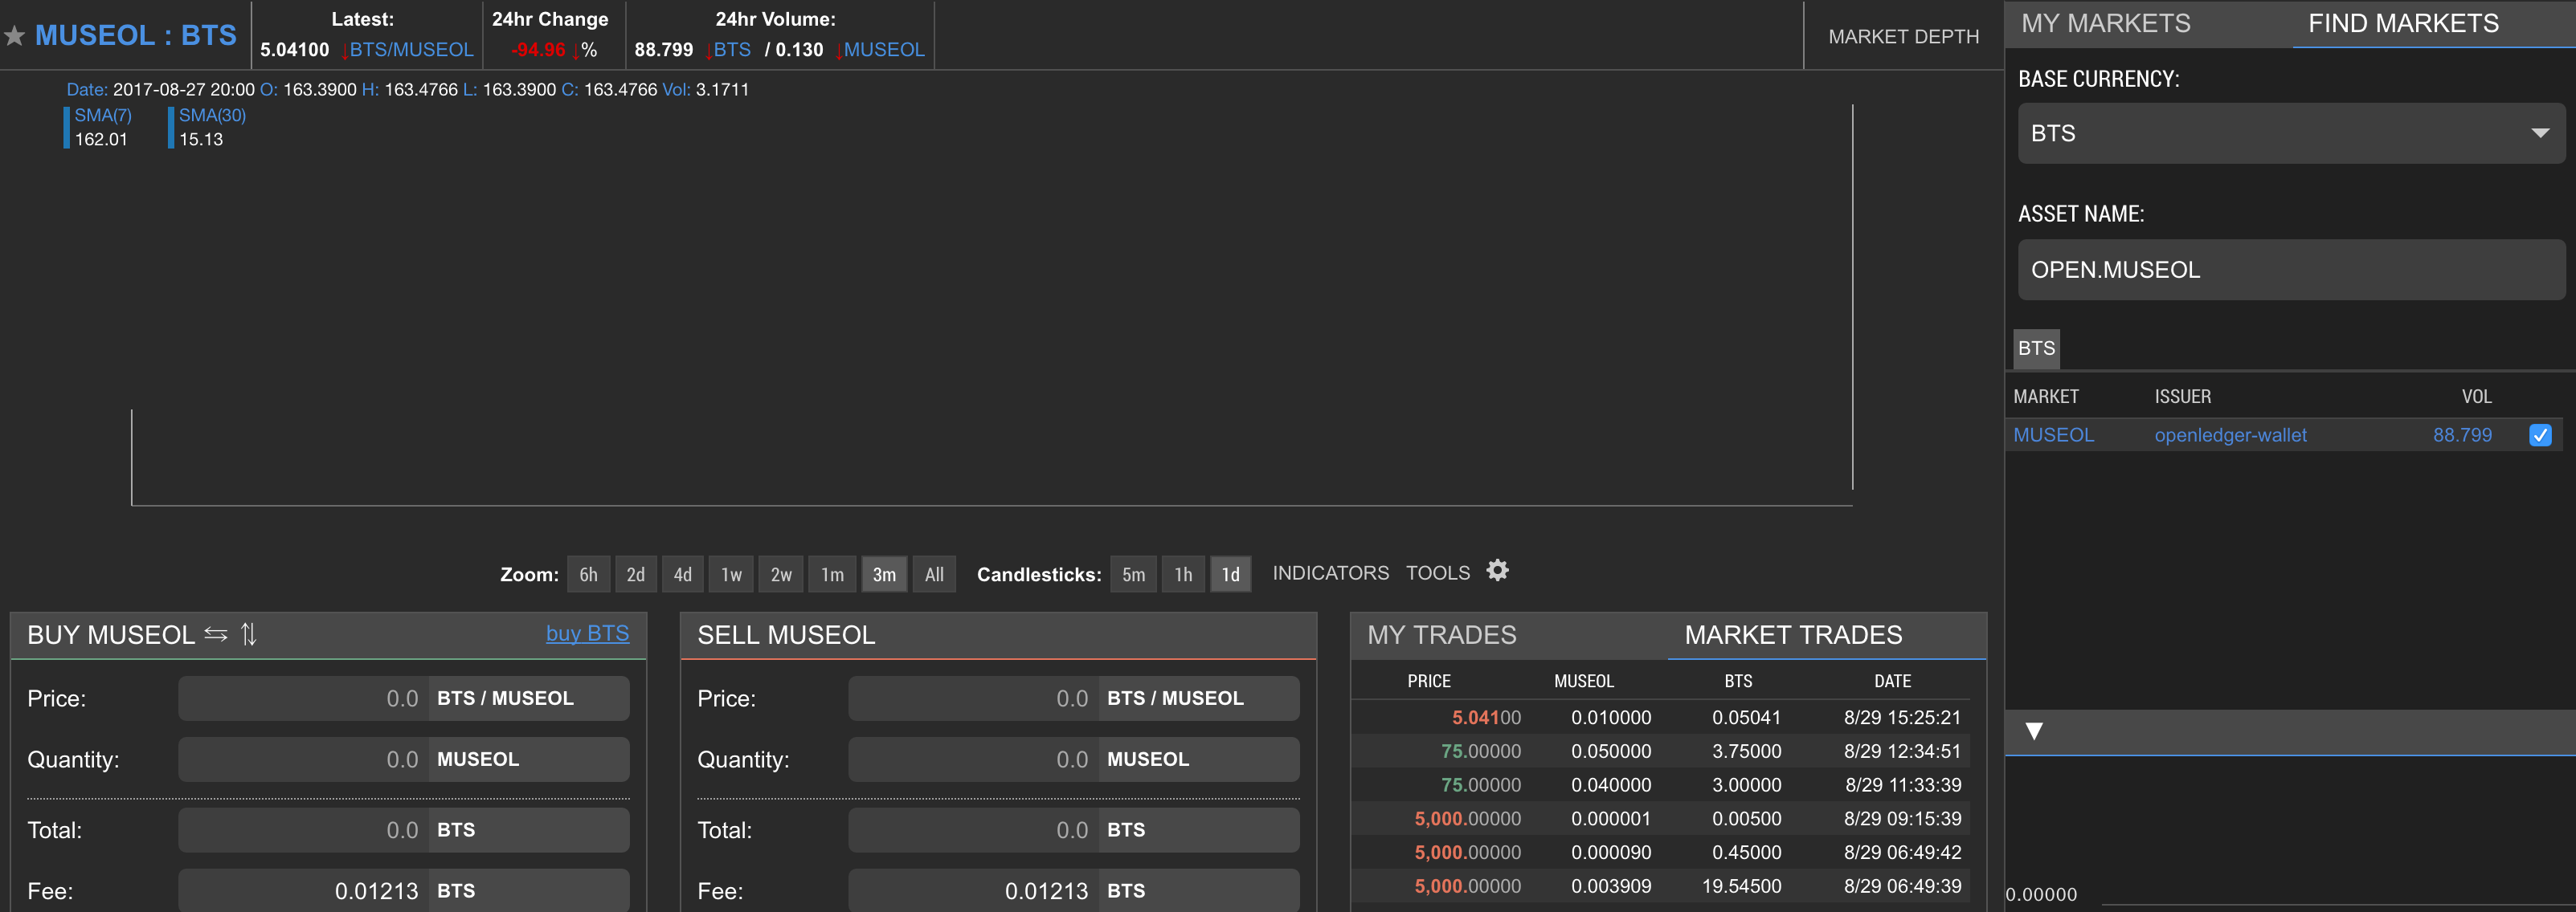Set chart zoom to 2d
The image size is (2576, 912).
[635, 574]
